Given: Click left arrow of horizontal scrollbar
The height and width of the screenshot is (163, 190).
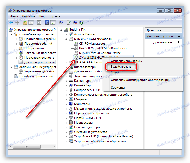Looking at the screenshot, I should [x=10, y=146].
